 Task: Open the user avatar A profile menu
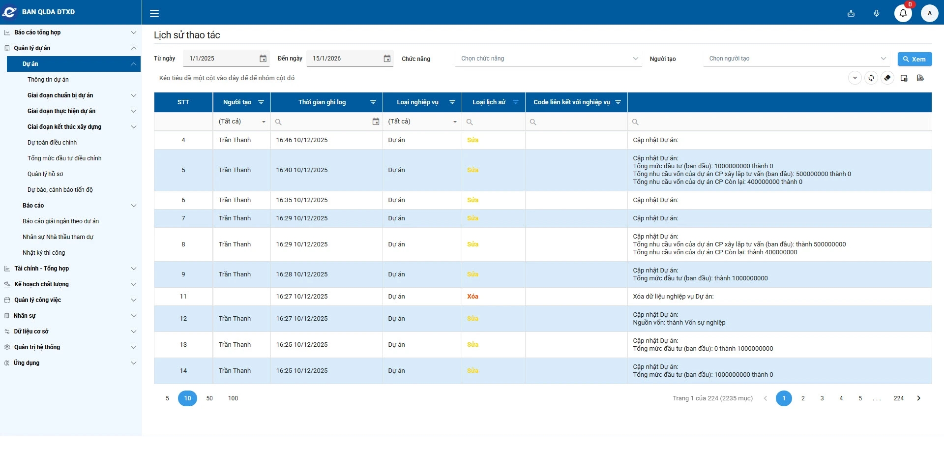coord(929,13)
